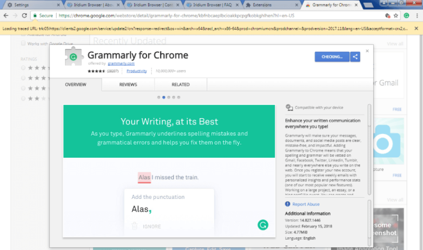The image size is (423, 250).
Task: Click the blue Checking button
Action: 332,56
